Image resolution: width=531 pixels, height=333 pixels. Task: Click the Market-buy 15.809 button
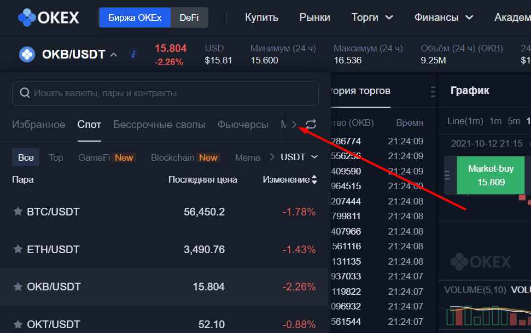[x=491, y=175]
